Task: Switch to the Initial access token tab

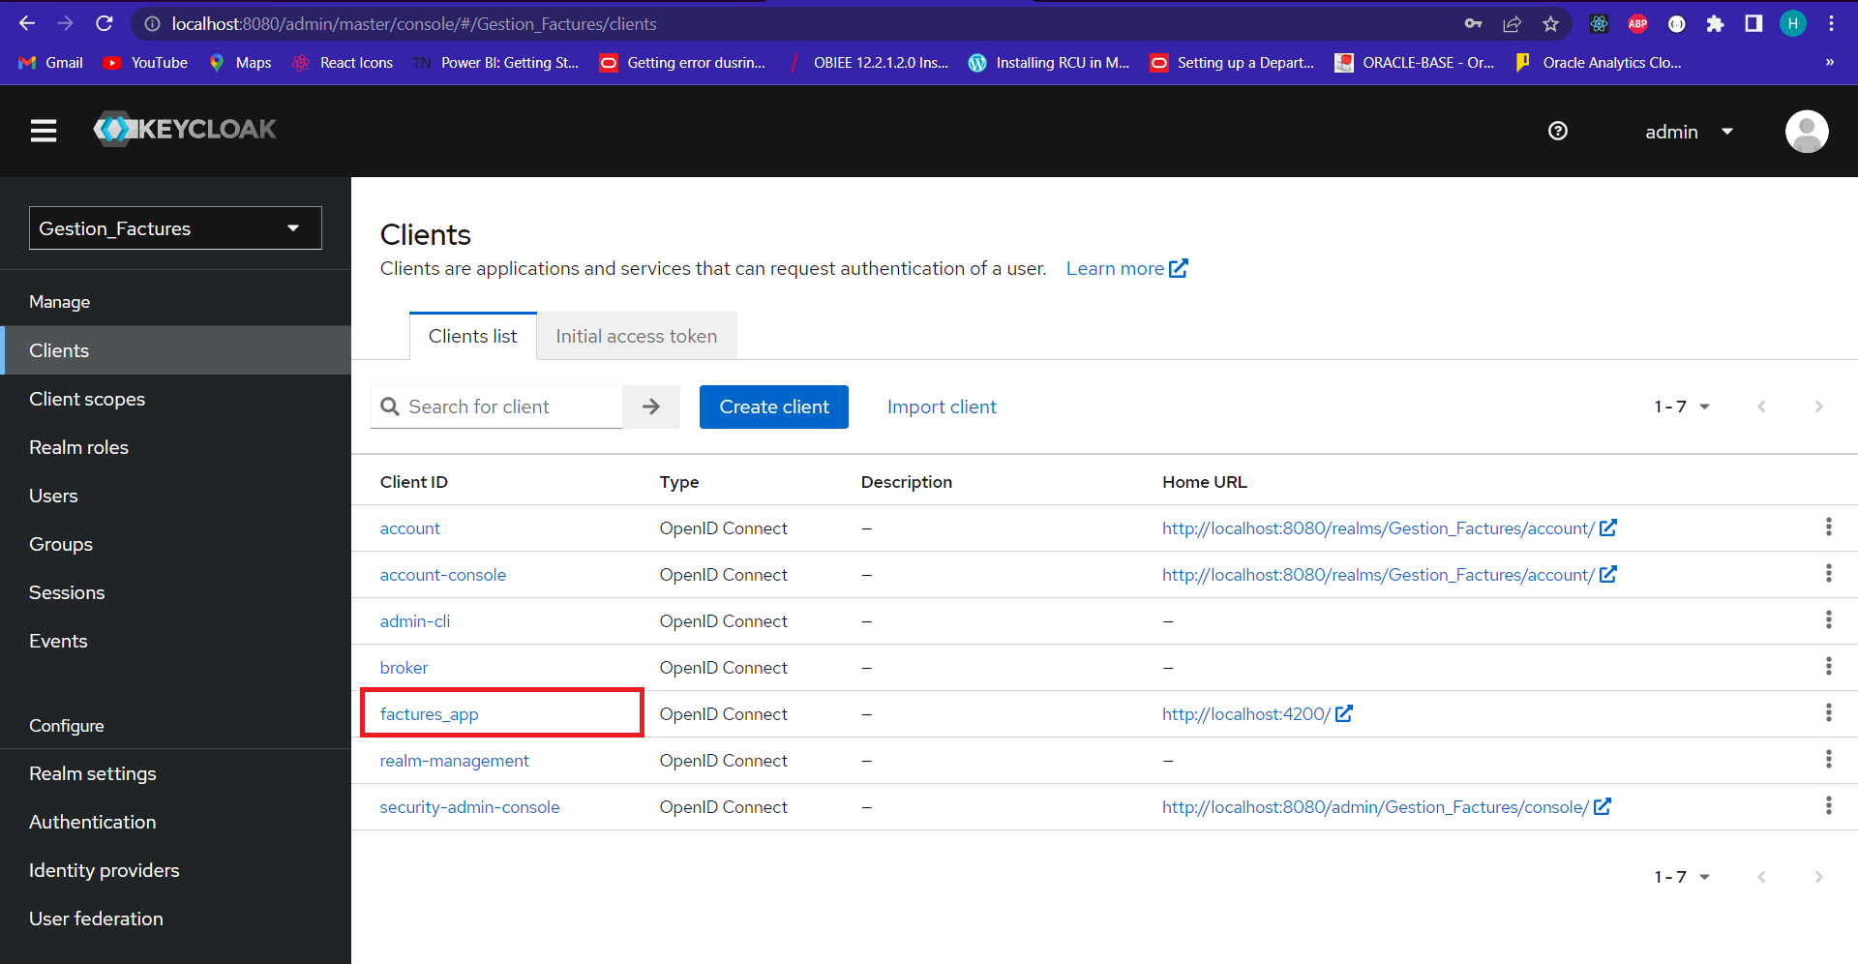Action: [x=636, y=336]
